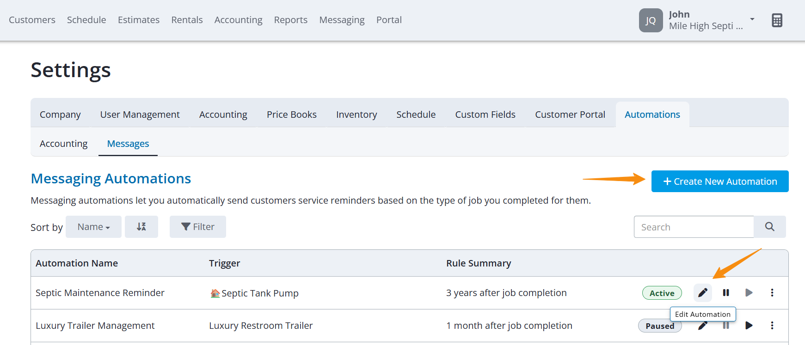This screenshot has height=345, width=805.
Task: Click play icon for Septic Maintenance Reminder
Action: 749,293
